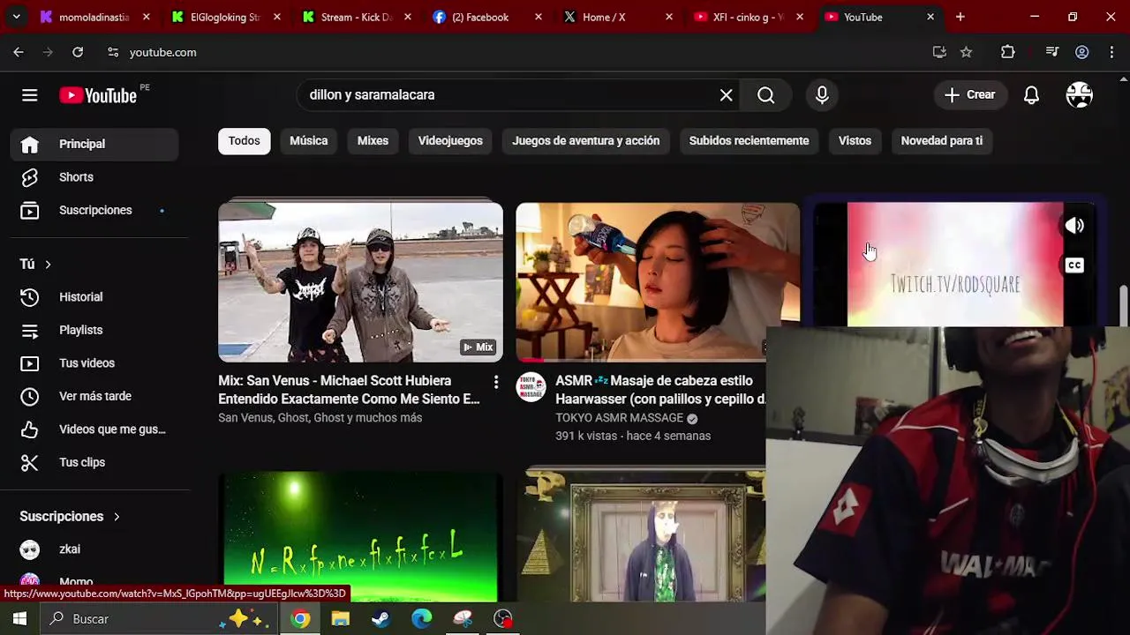The image size is (1130, 635).
Task: Open Suscripciones in the sidebar
Action: 94,210
